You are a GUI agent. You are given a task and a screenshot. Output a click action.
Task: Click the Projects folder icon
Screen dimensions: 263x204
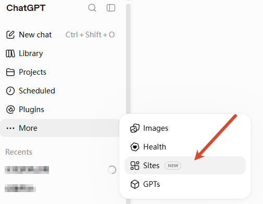(x=10, y=72)
